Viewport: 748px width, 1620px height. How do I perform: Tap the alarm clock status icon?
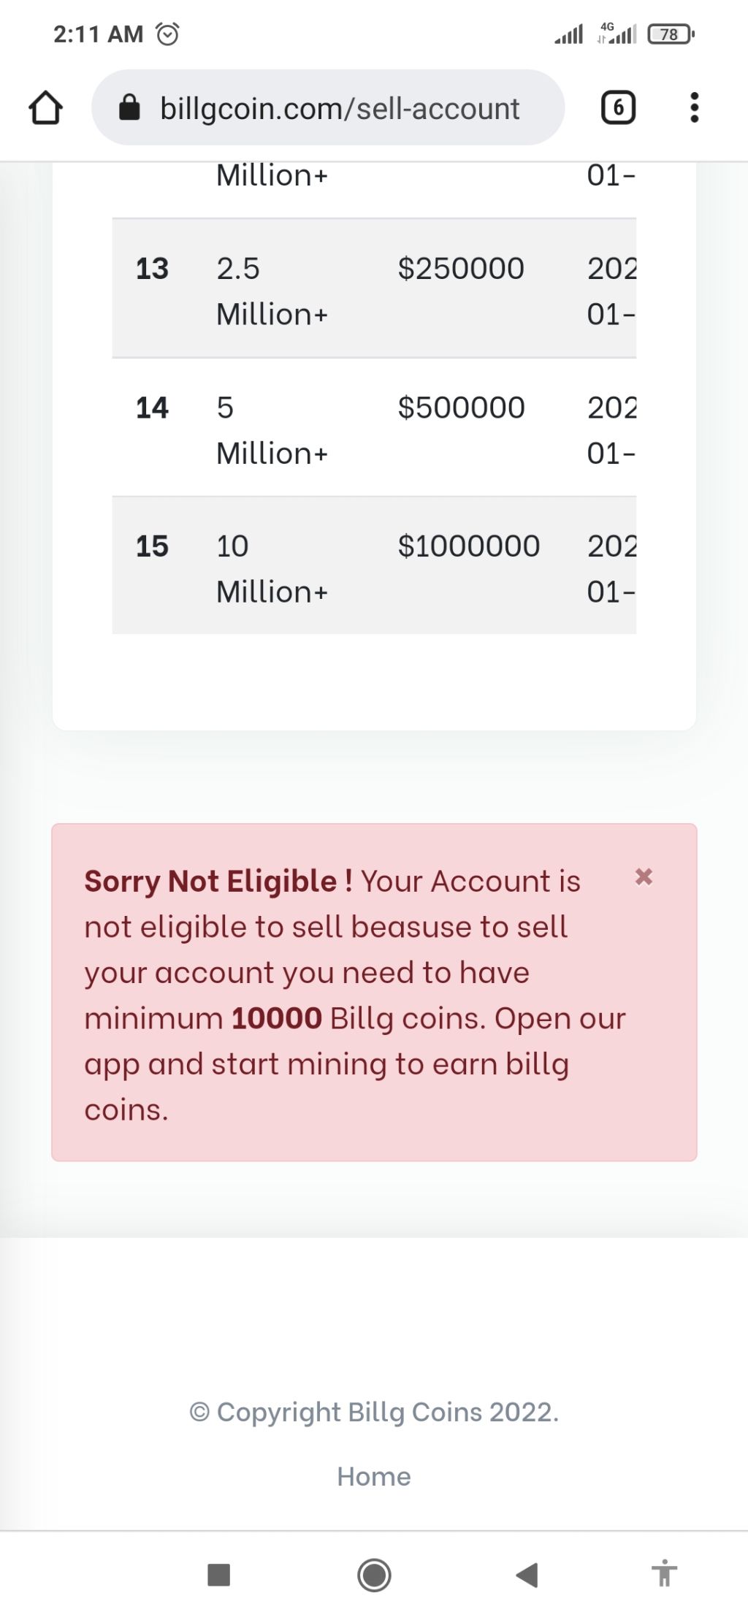pos(168,34)
